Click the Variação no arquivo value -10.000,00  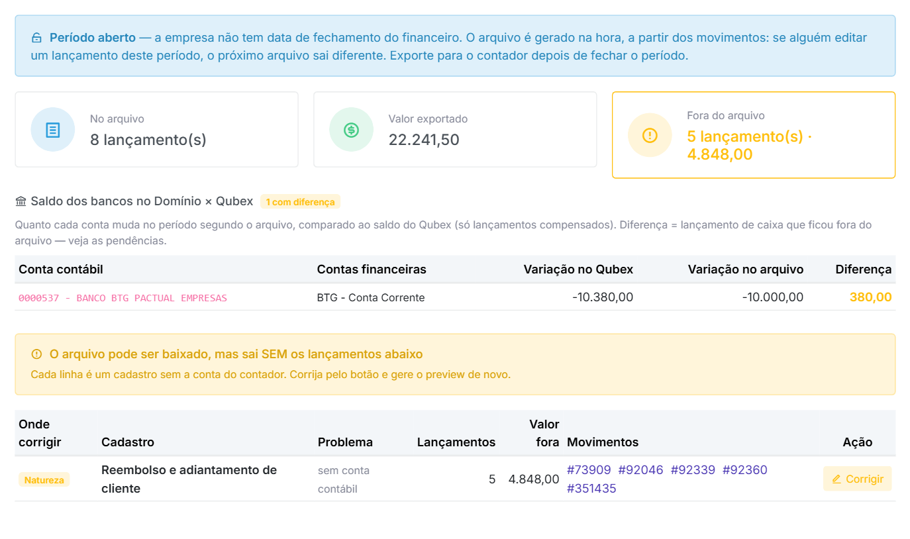click(773, 297)
